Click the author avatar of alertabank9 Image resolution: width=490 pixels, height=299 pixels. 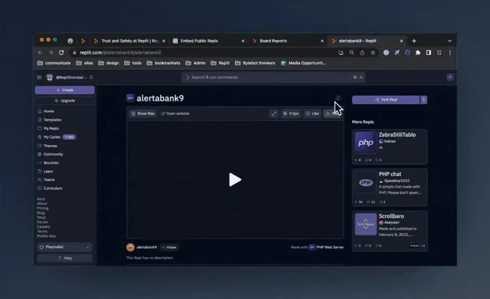tap(131, 247)
